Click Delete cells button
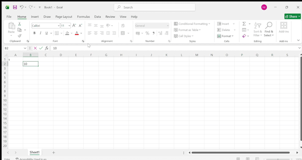This screenshot has height=160, width=302. coord(223,30)
